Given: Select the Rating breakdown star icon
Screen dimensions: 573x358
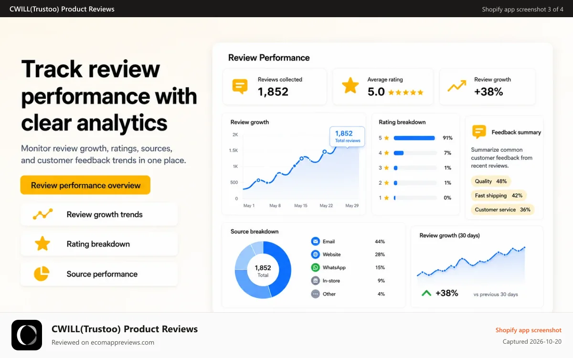Looking at the screenshot, I should coord(42,244).
